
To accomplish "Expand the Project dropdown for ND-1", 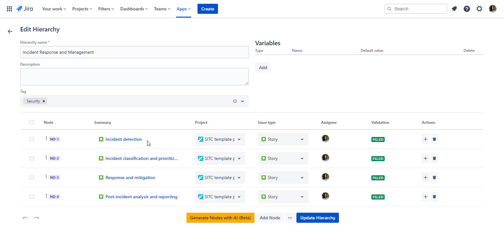I will click(239, 139).
